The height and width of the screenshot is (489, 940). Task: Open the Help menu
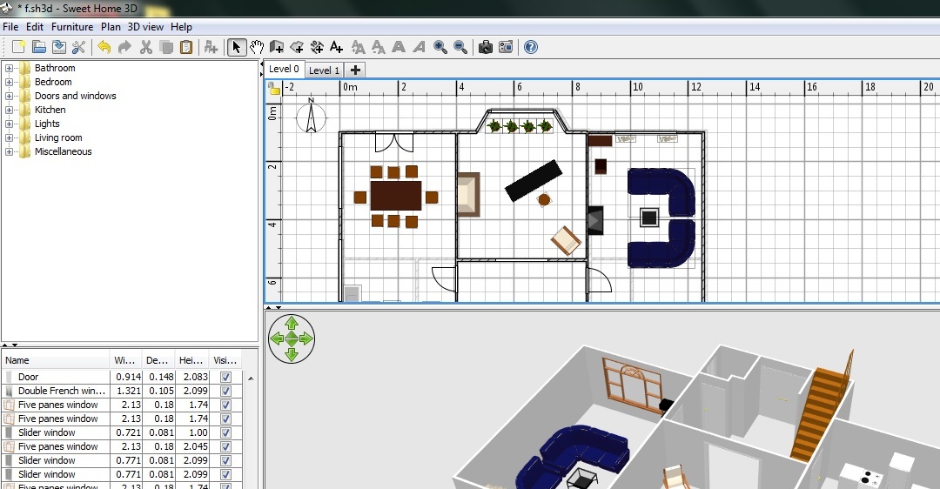tap(181, 27)
